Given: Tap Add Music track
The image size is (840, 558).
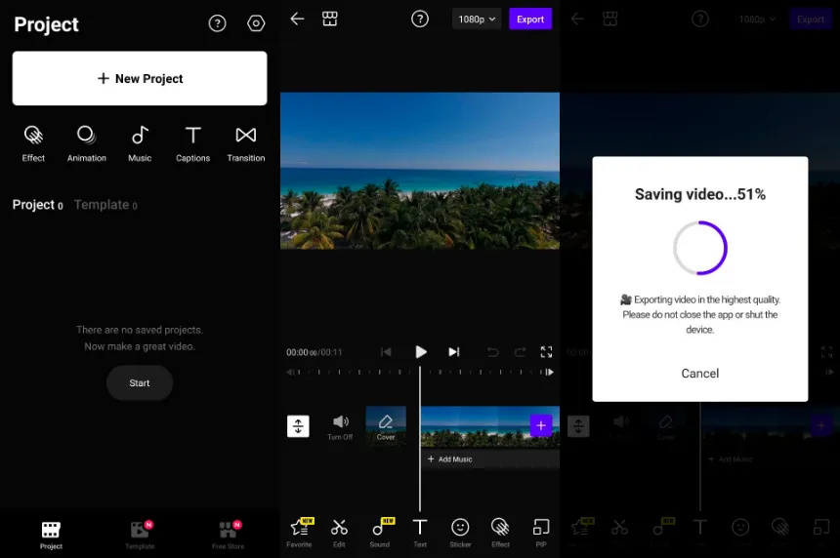Looking at the screenshot, I should point(450,459).
